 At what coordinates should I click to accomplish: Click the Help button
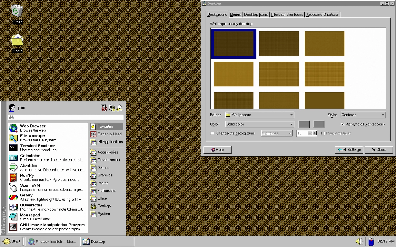click(217, 150)
